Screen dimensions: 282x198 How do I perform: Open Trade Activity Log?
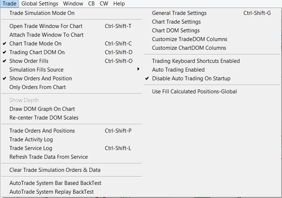coord(31,140)
